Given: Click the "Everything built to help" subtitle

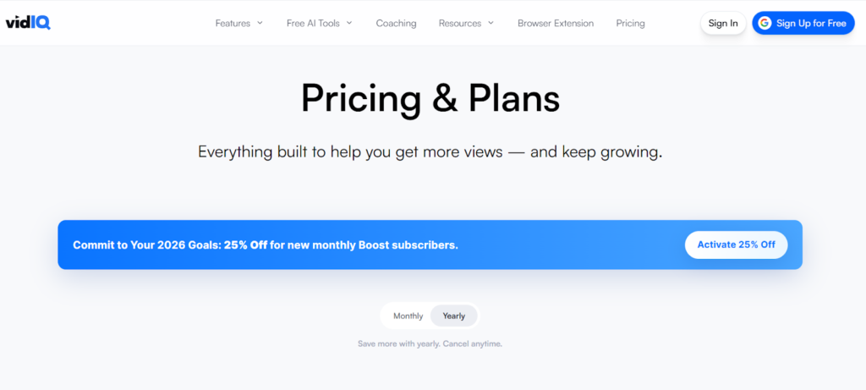Looking at the screenshot, I should click(x=430, y=152).
